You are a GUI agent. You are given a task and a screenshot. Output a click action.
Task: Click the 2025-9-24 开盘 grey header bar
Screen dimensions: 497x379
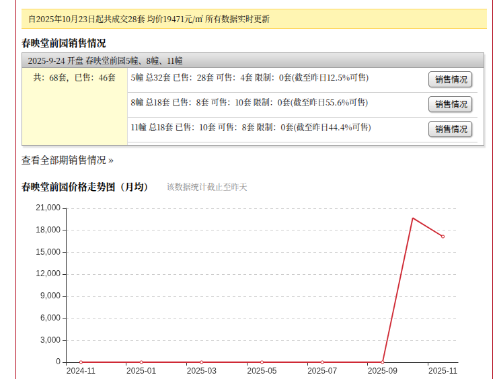pos(252,60)
